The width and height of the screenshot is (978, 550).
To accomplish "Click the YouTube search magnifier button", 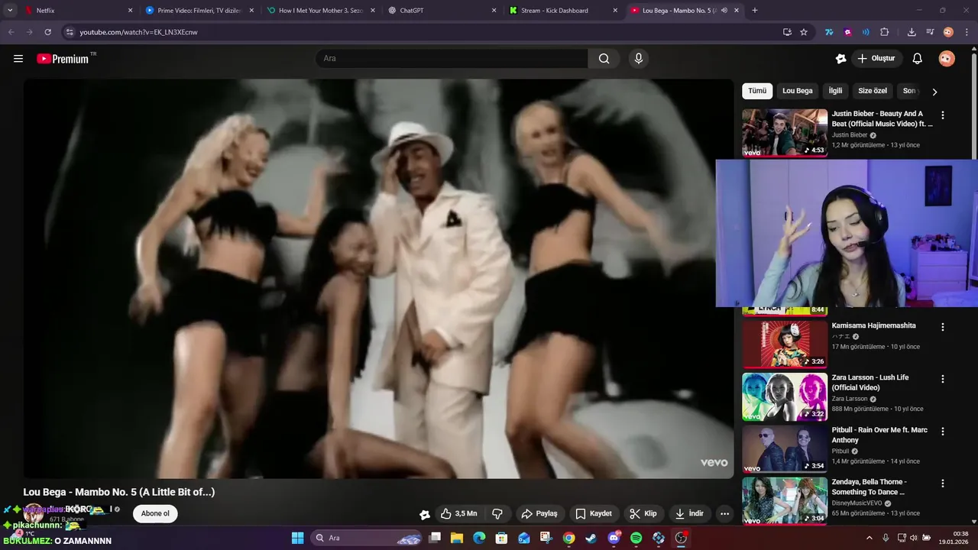I will pos(604,59).
